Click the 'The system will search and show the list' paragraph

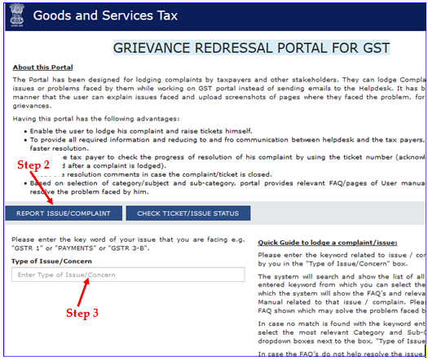tap(342, 293)
